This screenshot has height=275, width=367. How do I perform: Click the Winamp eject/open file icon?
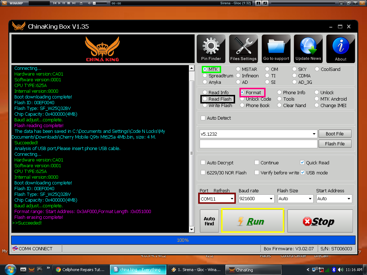tap(81, 3)
